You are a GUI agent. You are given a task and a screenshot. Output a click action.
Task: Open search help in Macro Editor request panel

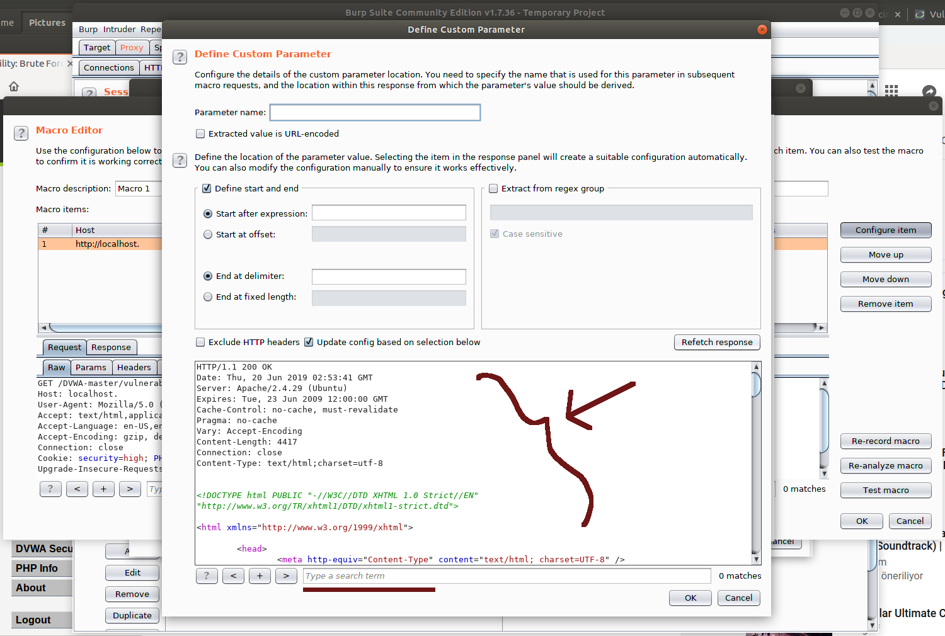pos(50,489)
